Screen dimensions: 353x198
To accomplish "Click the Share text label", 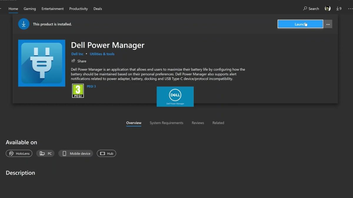I will (82, 61).
